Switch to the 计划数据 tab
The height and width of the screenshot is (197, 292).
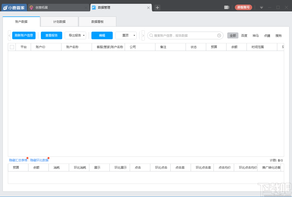pyautogui.click(x=59, y=22)
